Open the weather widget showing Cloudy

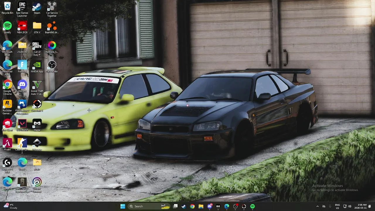pos(11,206)
